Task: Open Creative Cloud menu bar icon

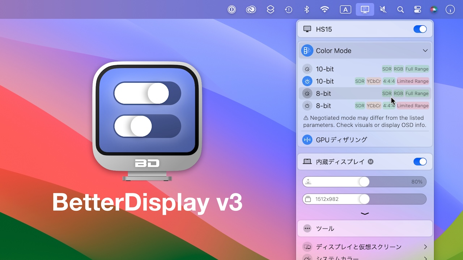Action: coord(251,10)
